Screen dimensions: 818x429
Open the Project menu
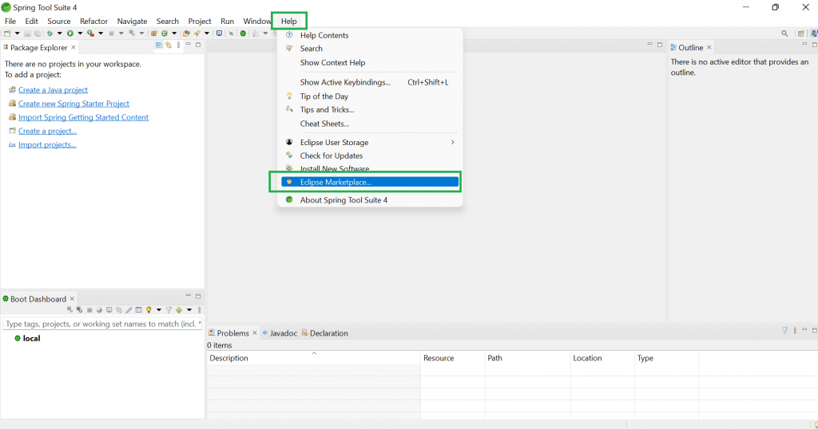200,22
